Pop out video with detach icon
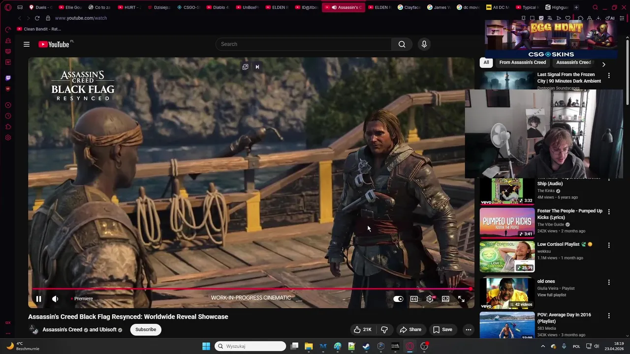This screenshot has height=354, width=630. click(245, 67)
